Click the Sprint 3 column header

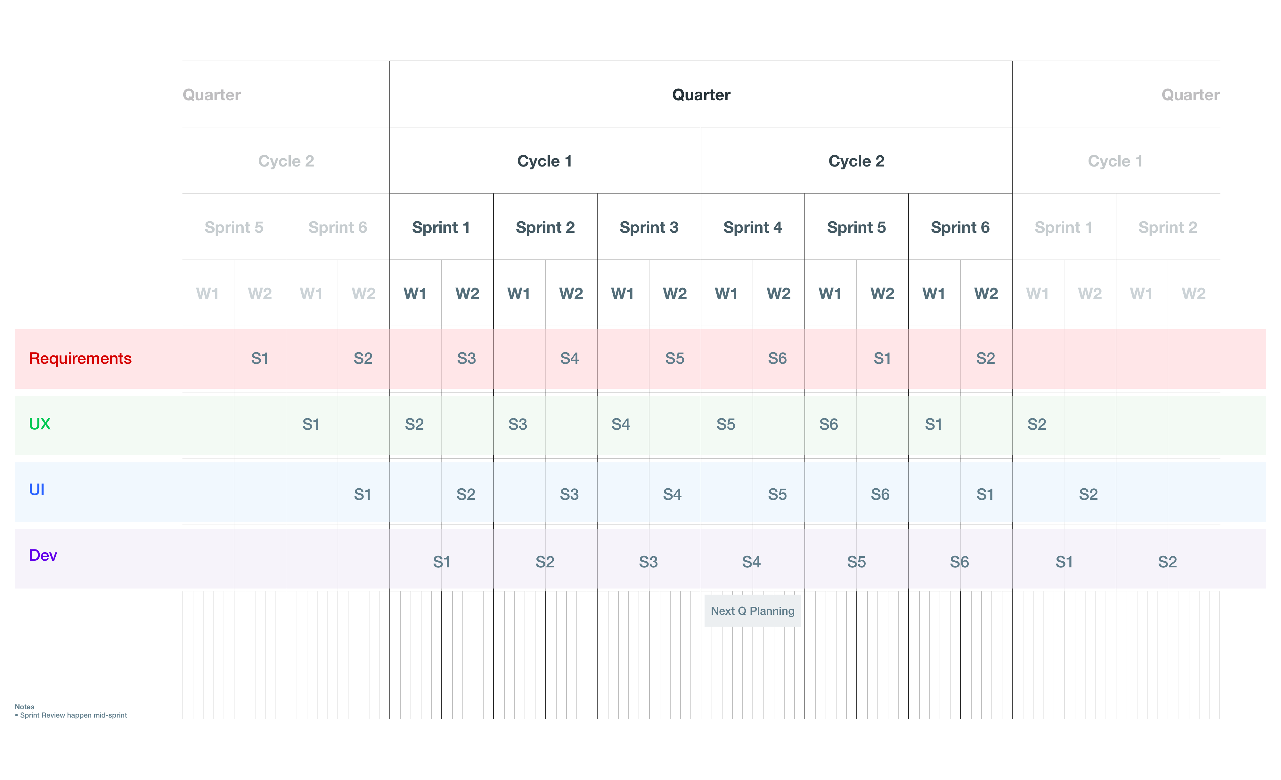click(x=649, y=228)
